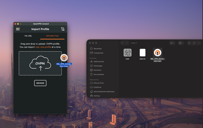Open iCloud Drive in Finder sidebar
203x128 pixels.
[98, 83]
